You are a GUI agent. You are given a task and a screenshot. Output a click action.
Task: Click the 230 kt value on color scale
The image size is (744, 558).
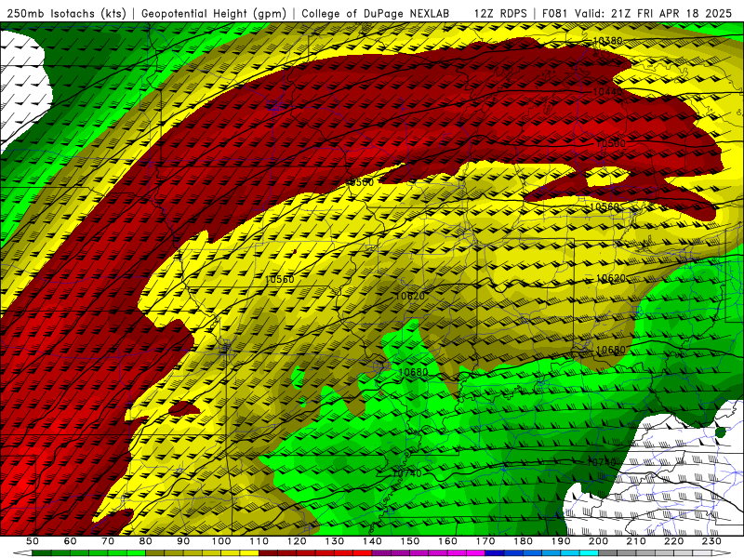pyautogui.click(x=712, y=541)
